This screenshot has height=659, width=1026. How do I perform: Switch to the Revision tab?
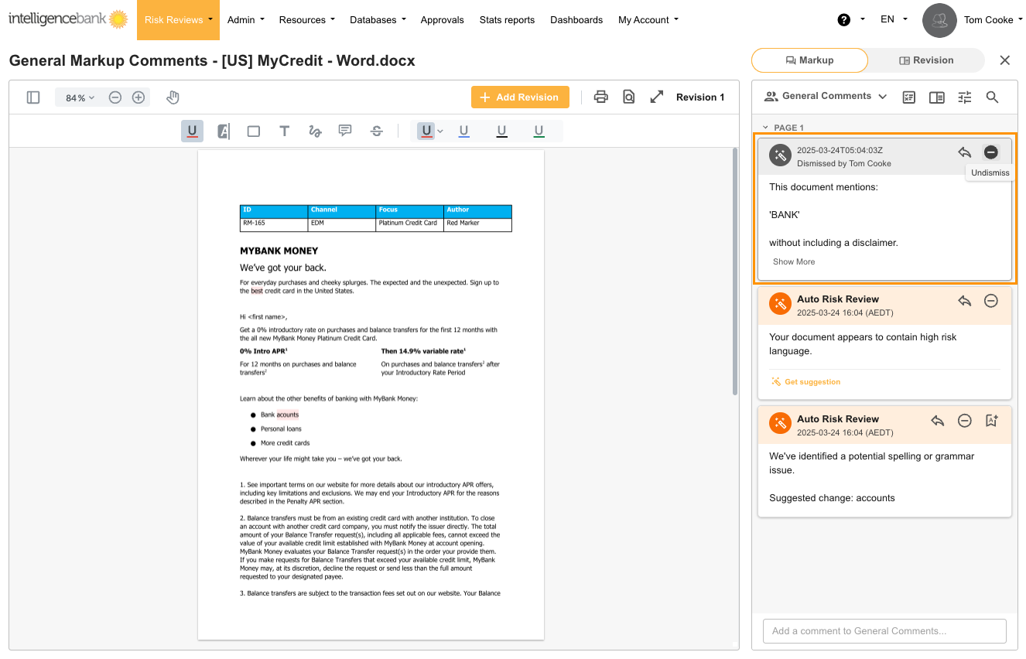click(926, 60)
